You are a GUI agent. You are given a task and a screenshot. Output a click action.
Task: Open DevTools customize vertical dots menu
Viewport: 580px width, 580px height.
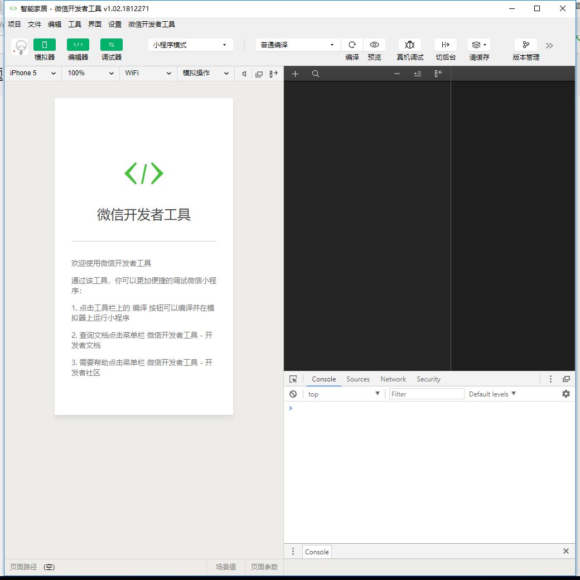[550, 379]
